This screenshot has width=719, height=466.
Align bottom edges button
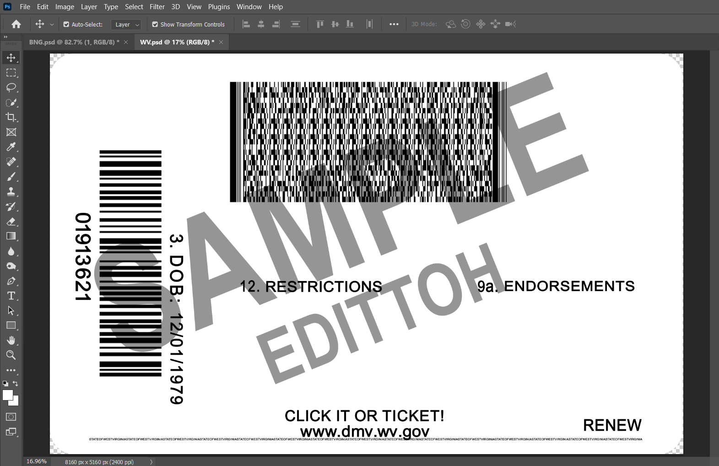pyautogui.click(x=350, y=24)
